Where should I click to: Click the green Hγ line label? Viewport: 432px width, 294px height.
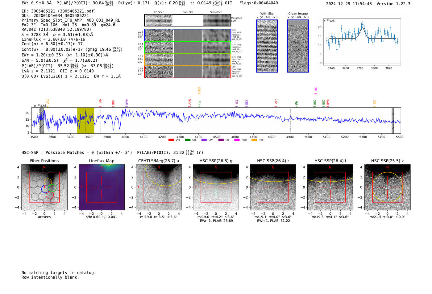point(199,104)
